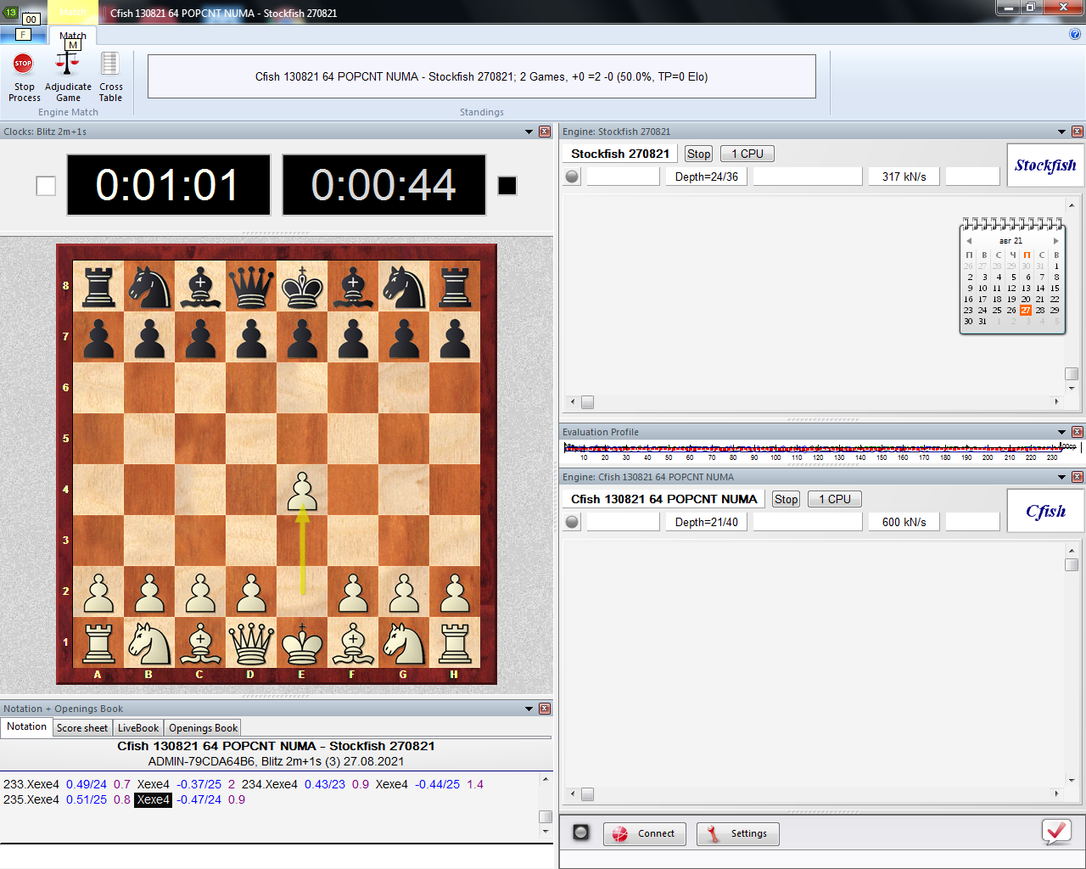Click the black clock showing 0:00:44

384,185
